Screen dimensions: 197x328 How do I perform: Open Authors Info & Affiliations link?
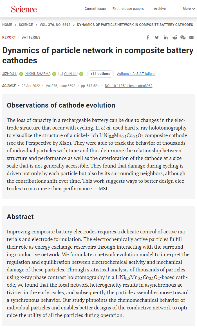coord(136,74)
